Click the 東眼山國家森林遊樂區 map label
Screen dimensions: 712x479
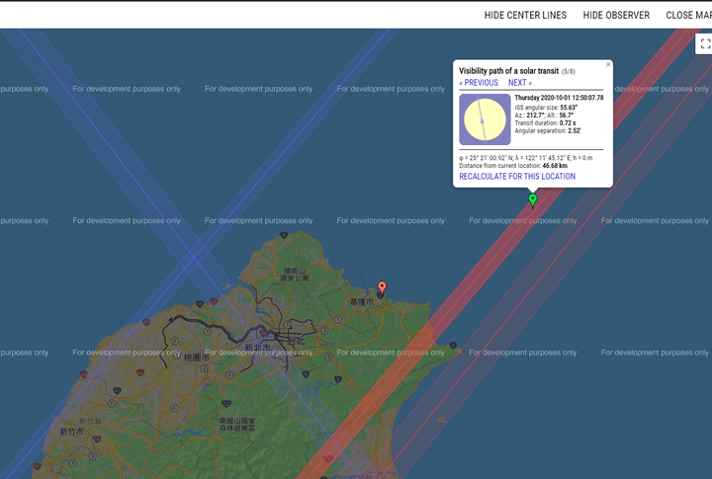[237, 424]
